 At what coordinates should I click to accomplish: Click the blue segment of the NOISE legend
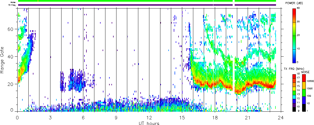[304, 100]
